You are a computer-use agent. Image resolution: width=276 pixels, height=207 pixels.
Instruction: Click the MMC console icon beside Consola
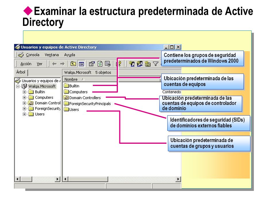21,55
